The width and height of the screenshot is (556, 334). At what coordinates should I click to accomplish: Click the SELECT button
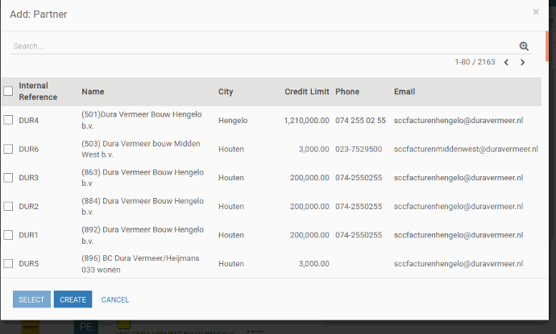[x=31, y=299]
